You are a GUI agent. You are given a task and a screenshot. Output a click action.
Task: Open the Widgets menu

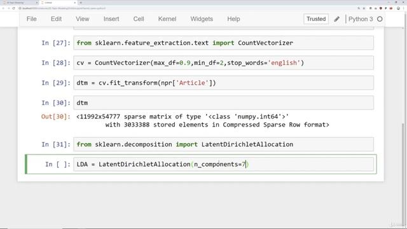click(202, 19)
